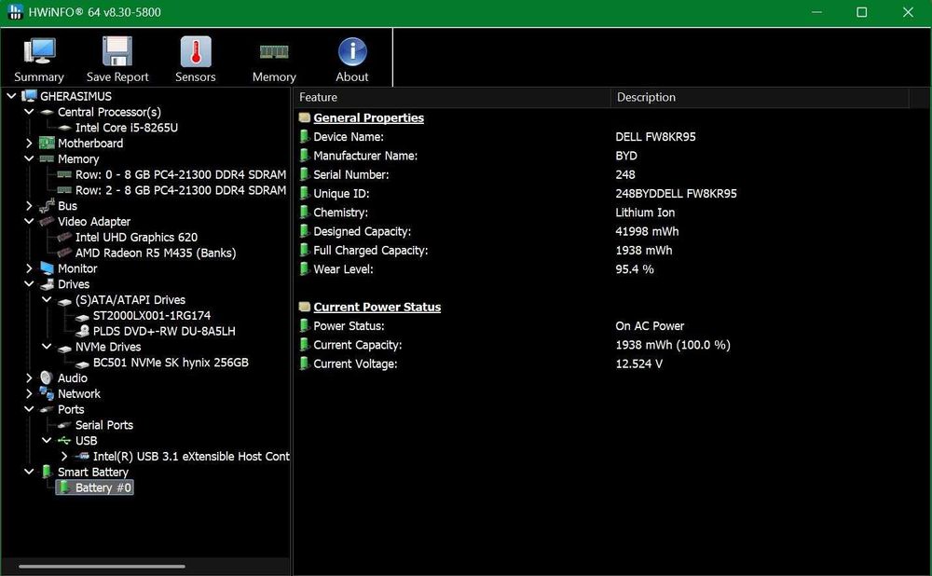The width and height of the screenshot is (932, 576).
Task: Click the Audio speaker icon
Action: [47, 377]
